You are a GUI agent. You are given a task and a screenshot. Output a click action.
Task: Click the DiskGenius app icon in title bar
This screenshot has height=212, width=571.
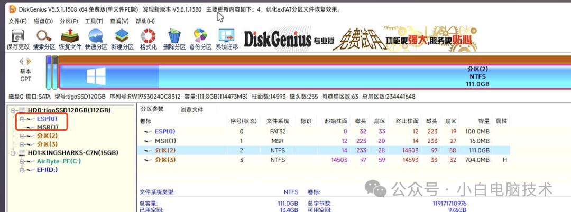tap(13, 9)
